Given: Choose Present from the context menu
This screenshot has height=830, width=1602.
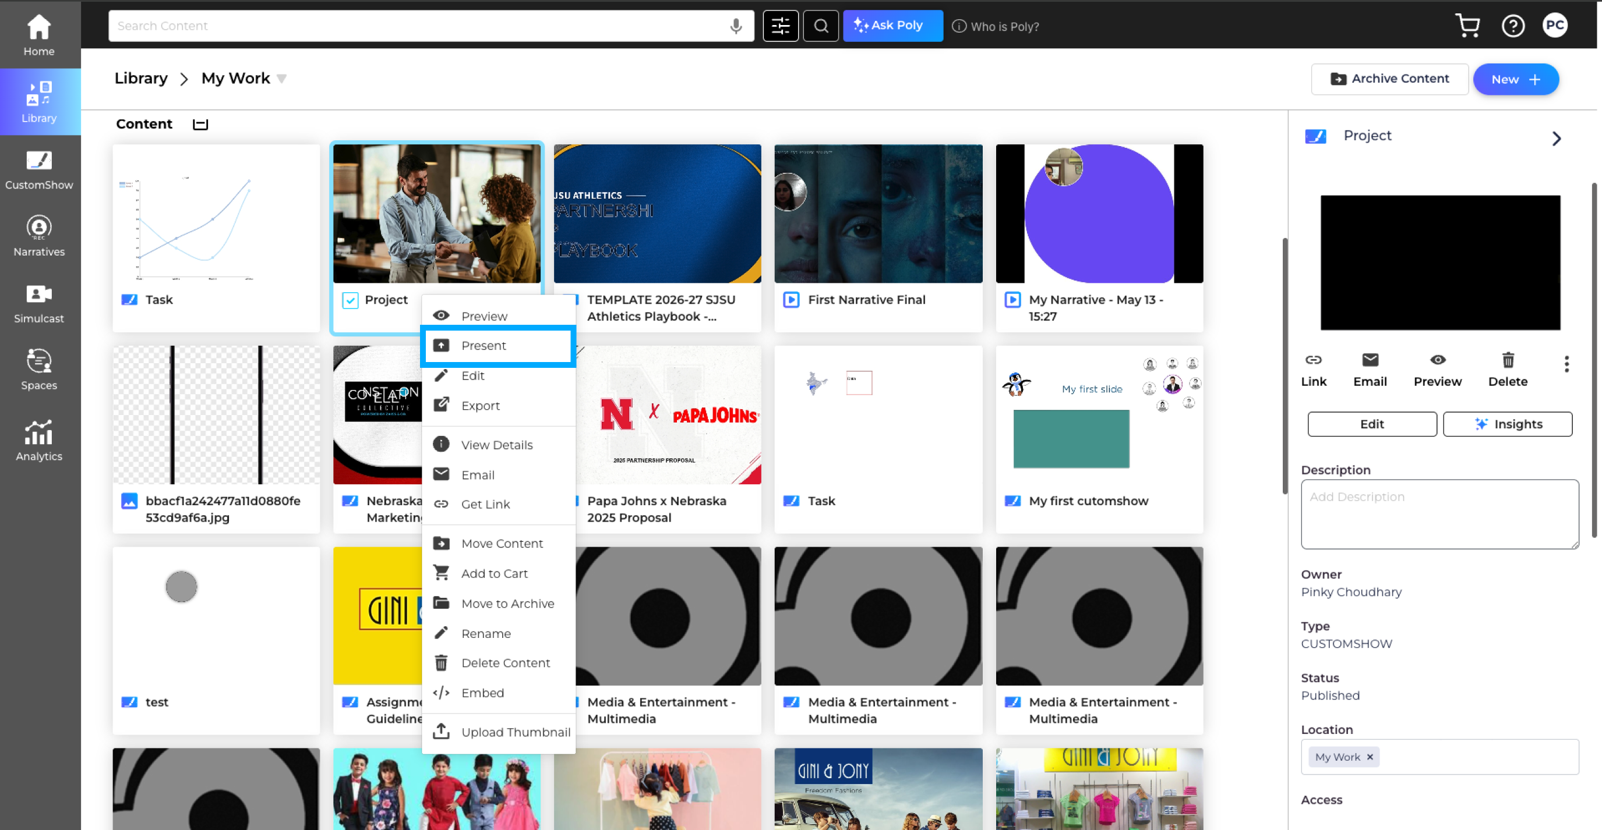Looking at the screenshot, I should 497,345.
